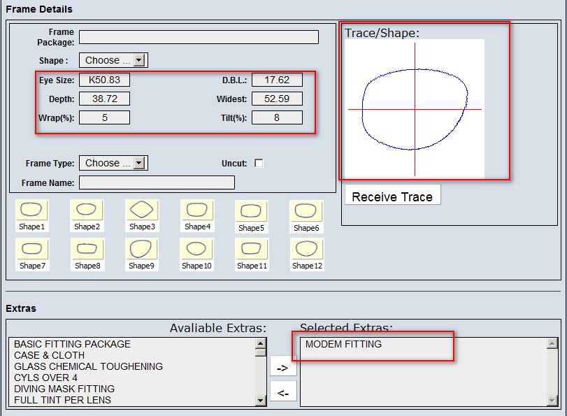Viewport: 567px width, 416px height.
Task: Choose the Shape6 lens shape
Action: [x=306, y=217]
